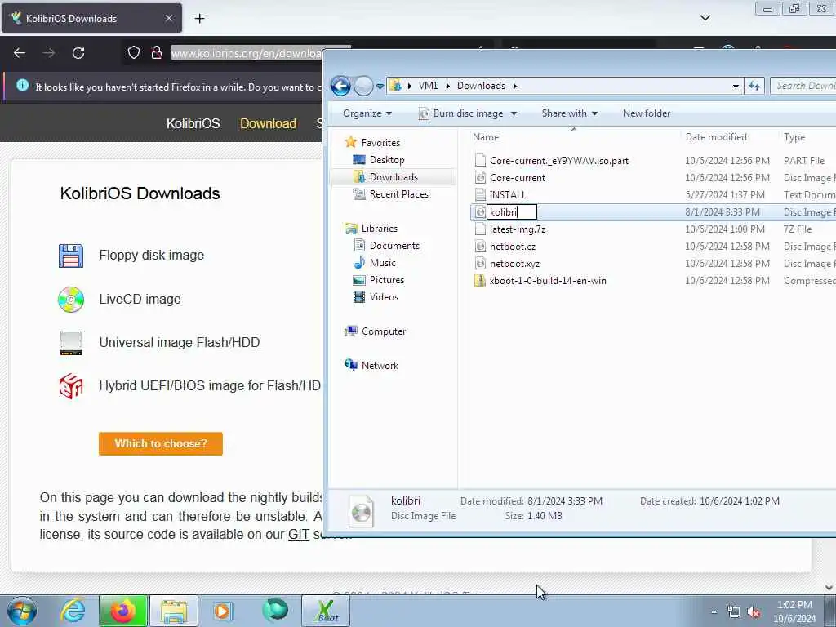Image resolution: width=836 pixels, height=627 pixels.
Task: Select Libraries in the navigation pane
Action: pos(379,229)
